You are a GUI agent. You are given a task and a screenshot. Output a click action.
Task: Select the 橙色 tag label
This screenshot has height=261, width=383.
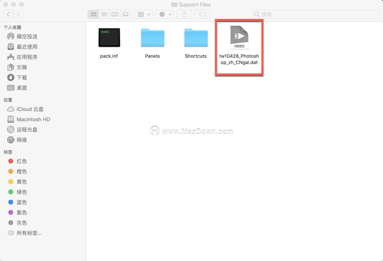tap(22, 171)
